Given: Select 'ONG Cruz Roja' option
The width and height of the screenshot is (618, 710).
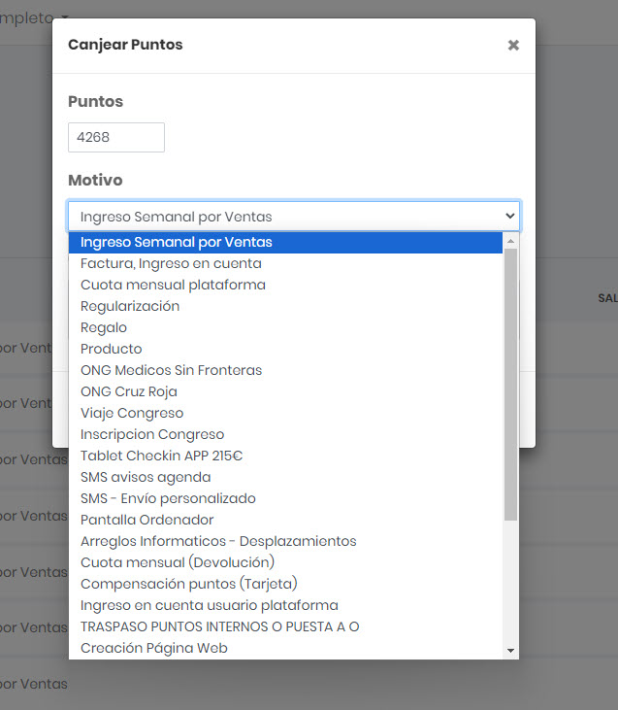Looking at the screenshot, I should [x=129, y=391].
